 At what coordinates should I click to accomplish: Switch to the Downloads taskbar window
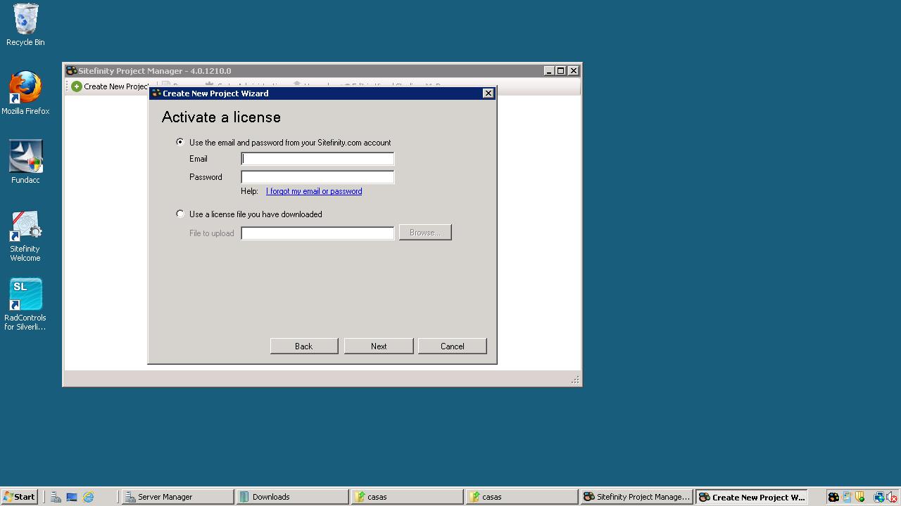point(292,497)
